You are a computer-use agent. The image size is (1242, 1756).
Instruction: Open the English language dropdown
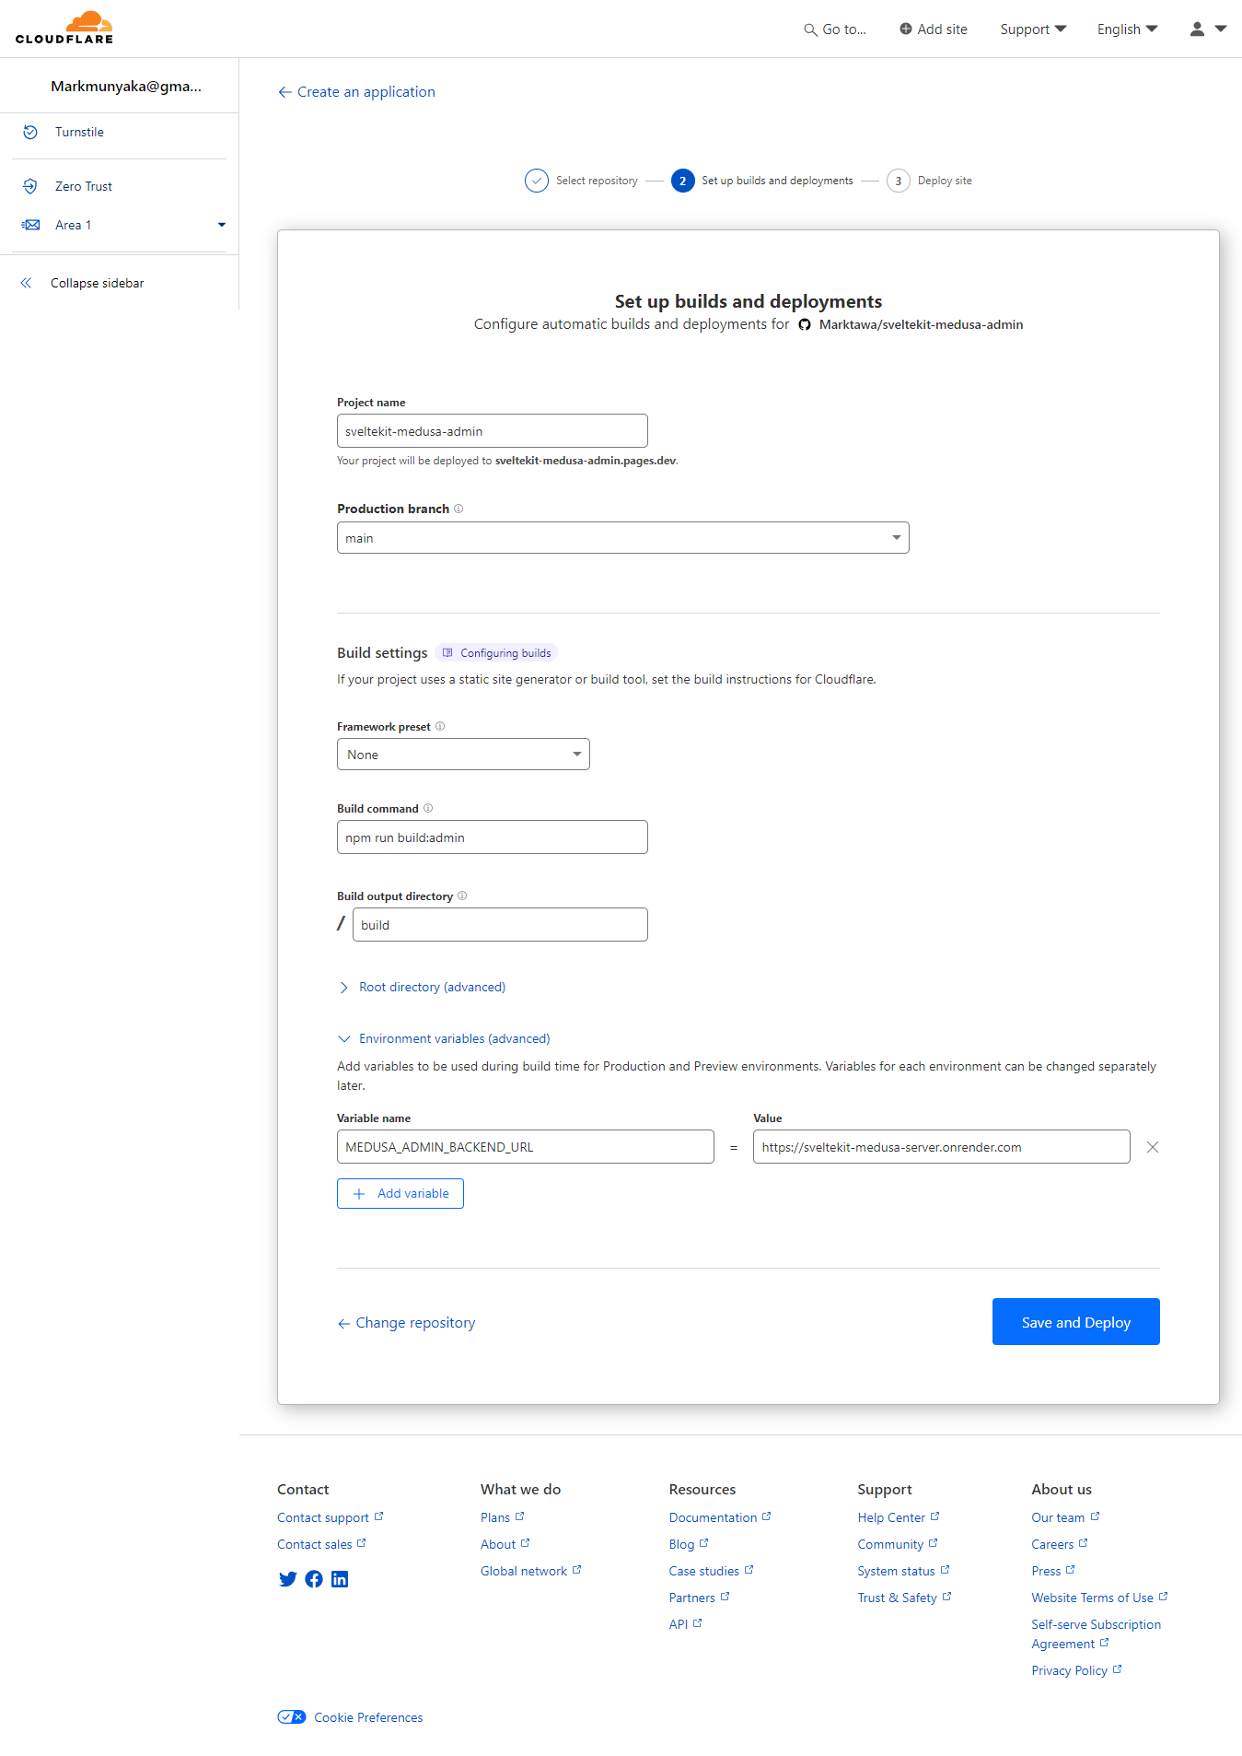[1128, 29]
